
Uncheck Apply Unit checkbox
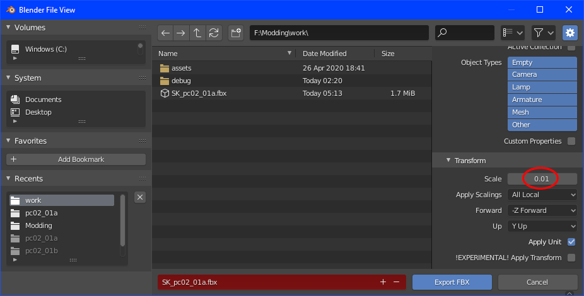point(571,242)
